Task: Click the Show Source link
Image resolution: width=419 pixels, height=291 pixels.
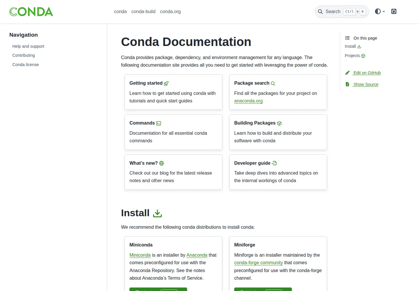Action: [x=366, y=84]
